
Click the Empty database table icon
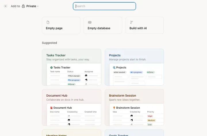click(x=90, y=22)
